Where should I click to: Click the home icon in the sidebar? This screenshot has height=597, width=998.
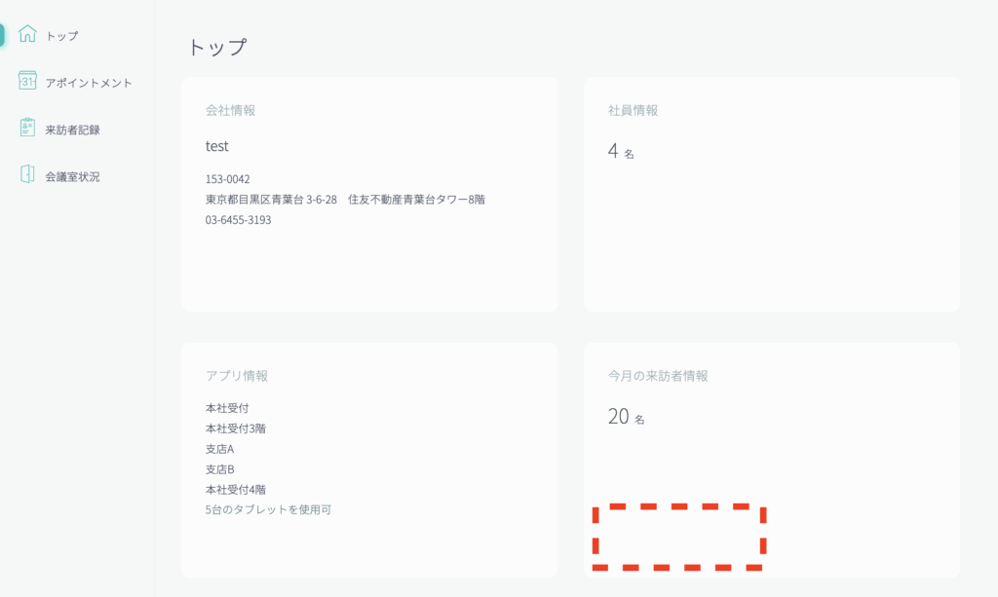point(27,34)
